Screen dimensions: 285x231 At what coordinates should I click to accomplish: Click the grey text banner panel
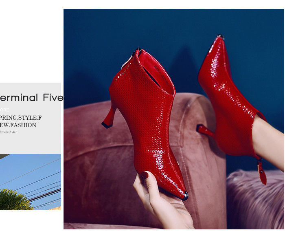pos(31,118)
